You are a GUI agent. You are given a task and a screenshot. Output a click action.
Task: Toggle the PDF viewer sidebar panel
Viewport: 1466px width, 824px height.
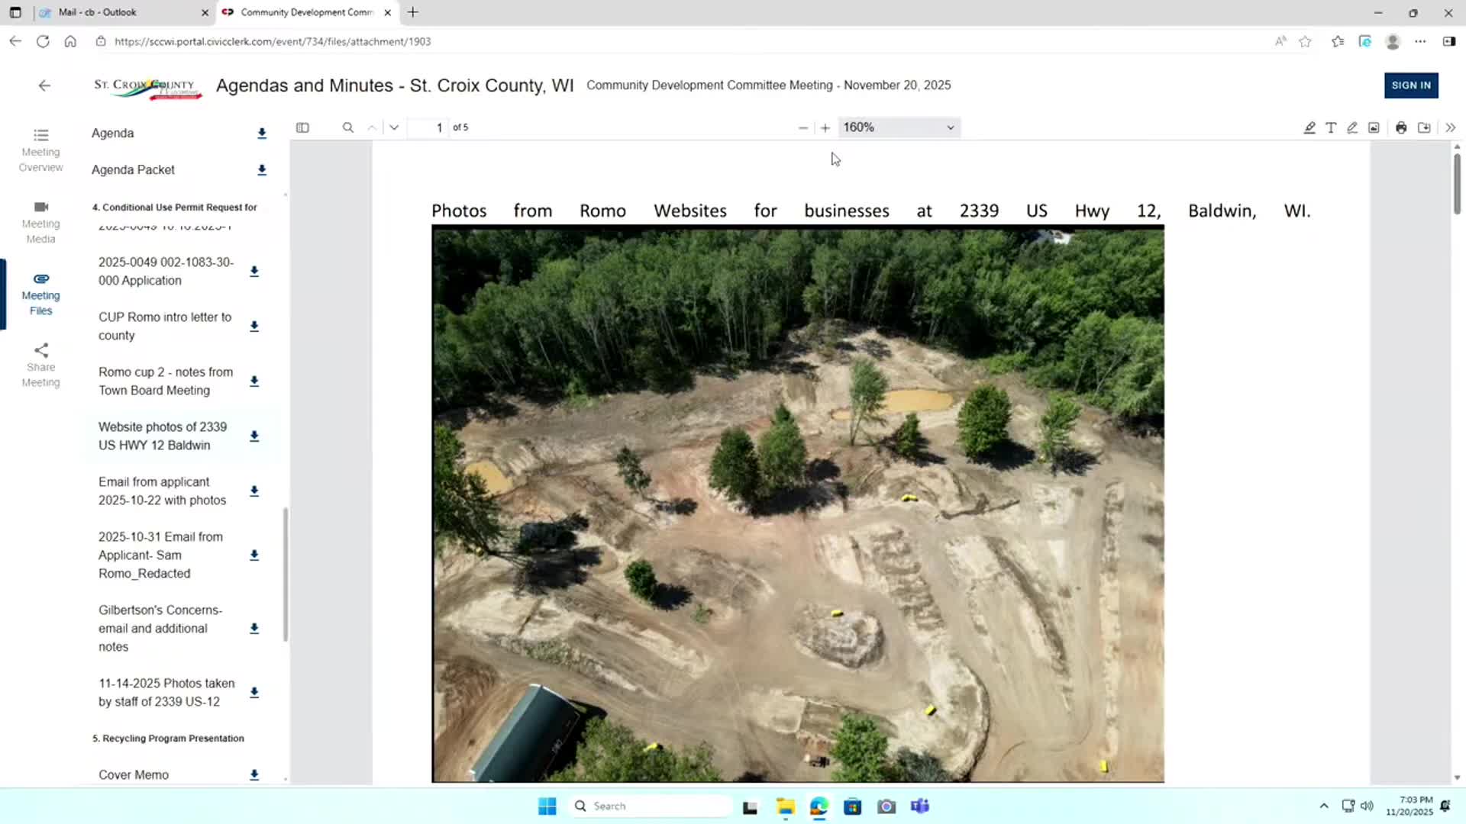[302, 127]
